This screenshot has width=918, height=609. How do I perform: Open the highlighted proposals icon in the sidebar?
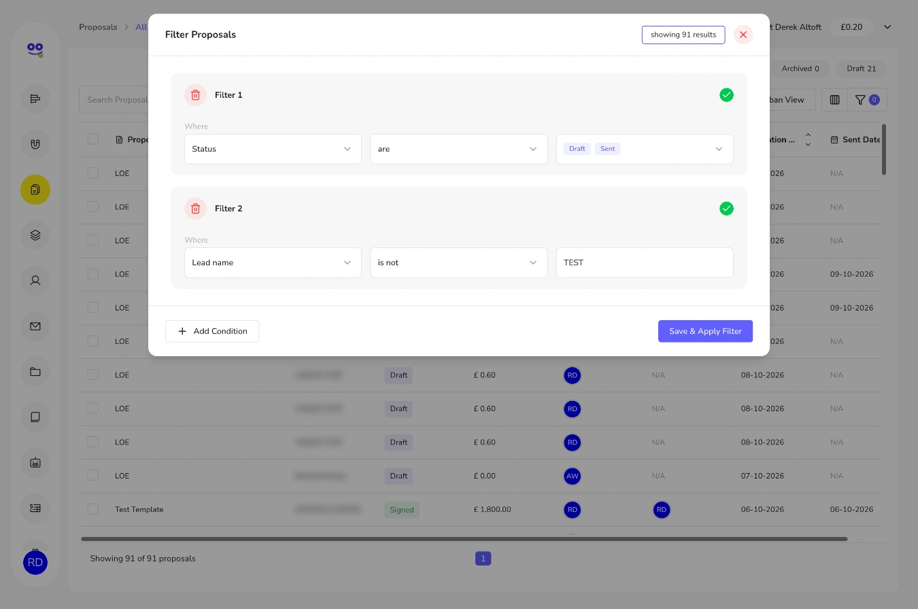pyautogui.click(x=35, y=190)
